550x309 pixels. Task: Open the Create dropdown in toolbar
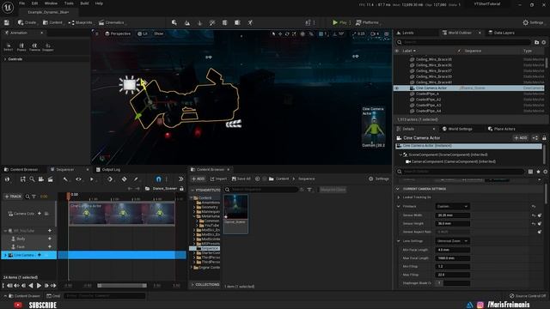click(27, 22)
